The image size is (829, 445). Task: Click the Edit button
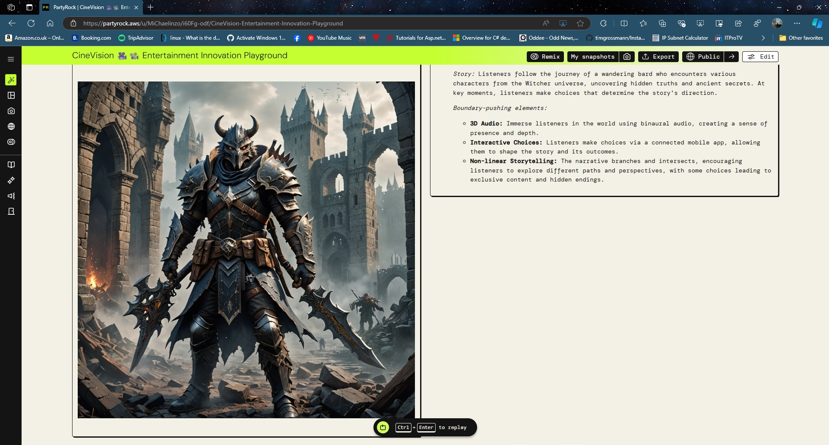(x=760, y=56)
